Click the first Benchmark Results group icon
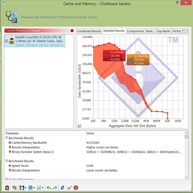The width and height of the screenshot is (193, 193). tap(7, 138)
